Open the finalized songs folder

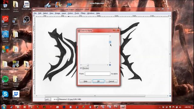[x=16, y=81]
